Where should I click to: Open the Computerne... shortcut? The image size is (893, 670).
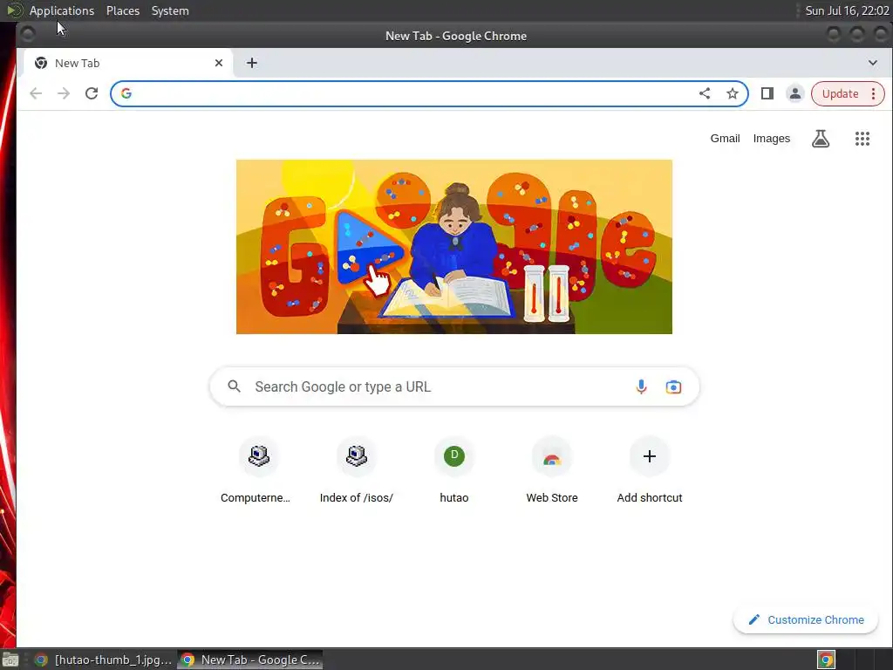(x=256, y=470)
